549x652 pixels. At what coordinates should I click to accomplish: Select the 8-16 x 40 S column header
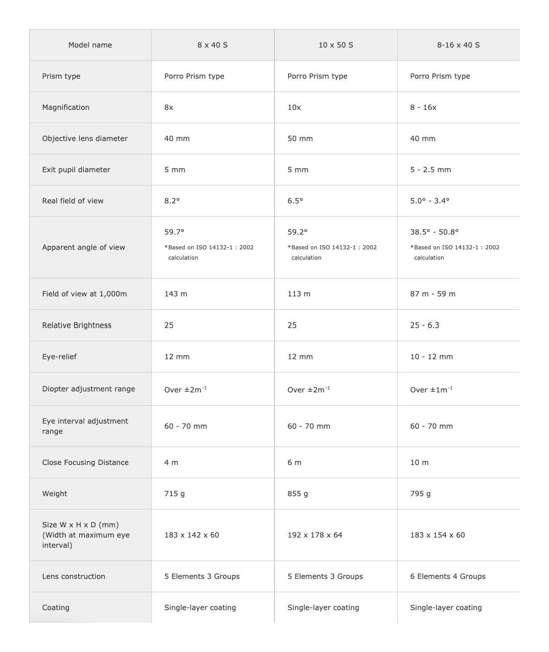pos(458,45)
